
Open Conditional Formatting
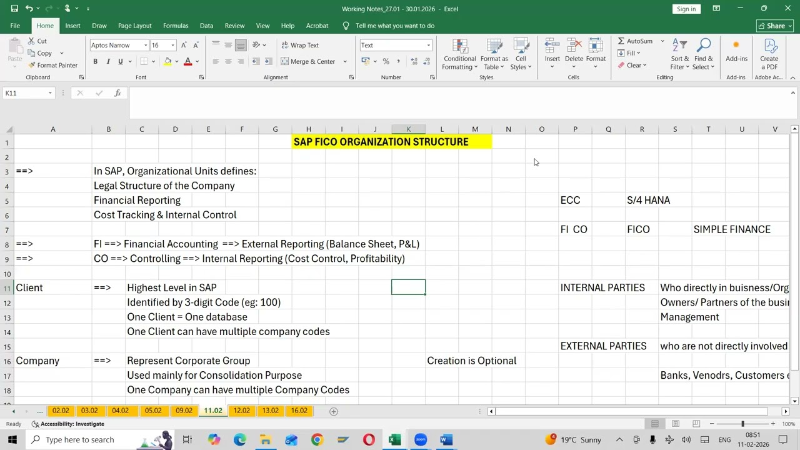pyautogui.click(x=460, y=54)
